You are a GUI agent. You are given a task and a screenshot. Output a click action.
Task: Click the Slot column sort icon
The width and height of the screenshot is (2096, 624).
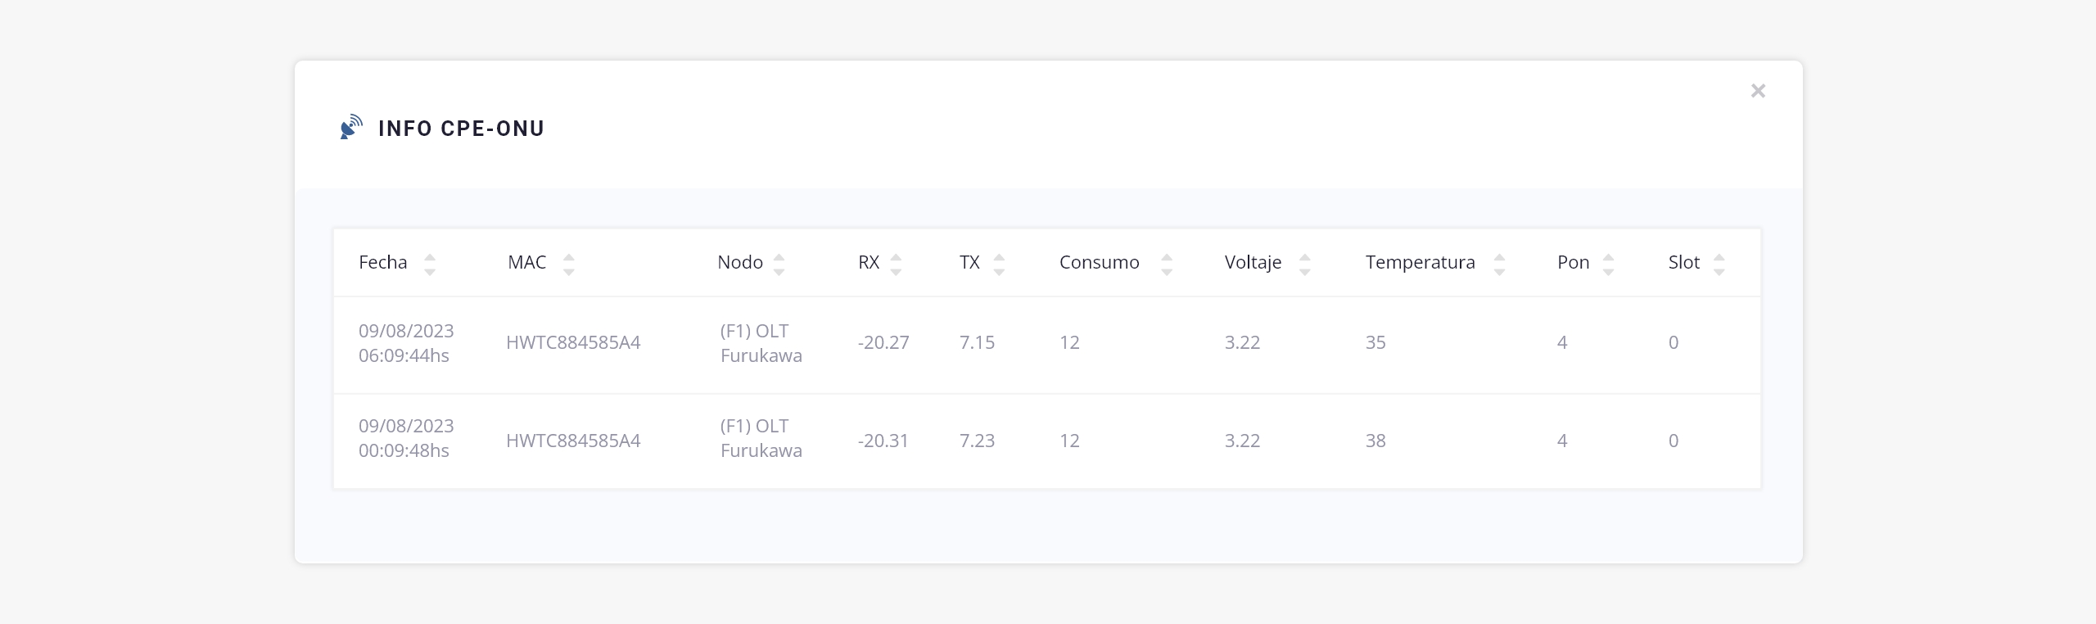1719,264
